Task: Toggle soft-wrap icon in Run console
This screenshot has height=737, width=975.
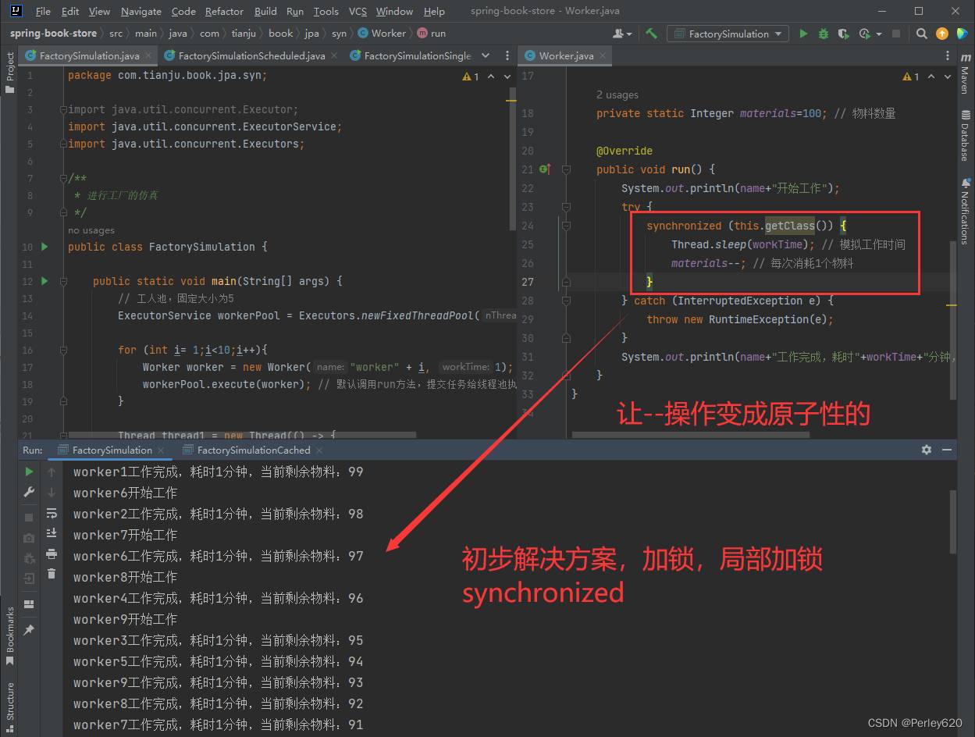Action: pos(52,513)
